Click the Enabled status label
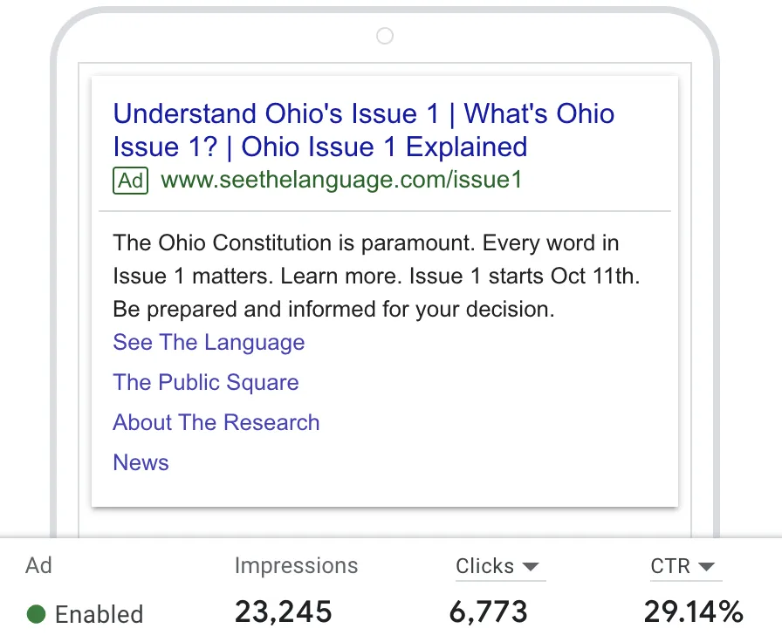782x642 pixels. 99,614
